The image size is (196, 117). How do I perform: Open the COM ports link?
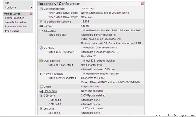point(50,96)
